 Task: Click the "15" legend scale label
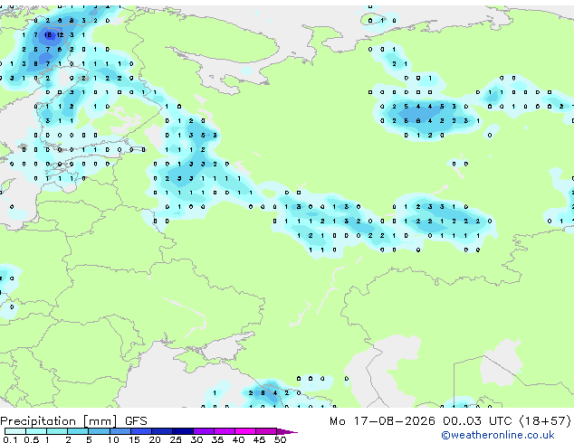[x=134, y=439]
